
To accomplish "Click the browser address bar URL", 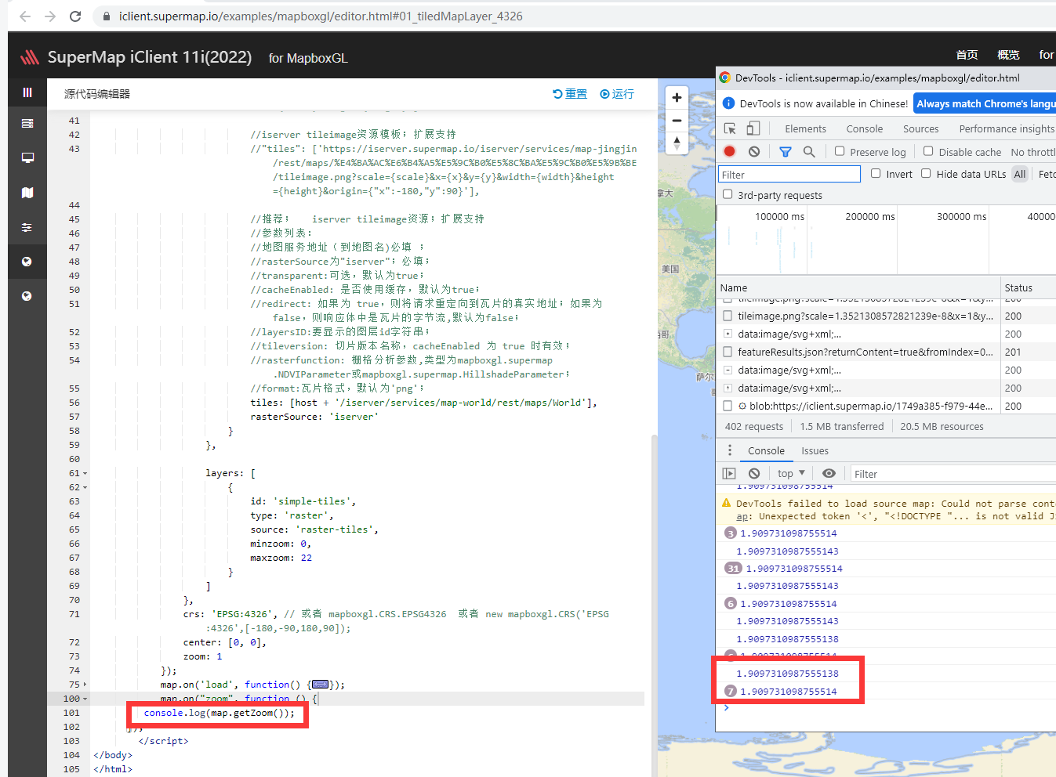I will point(321,16).
